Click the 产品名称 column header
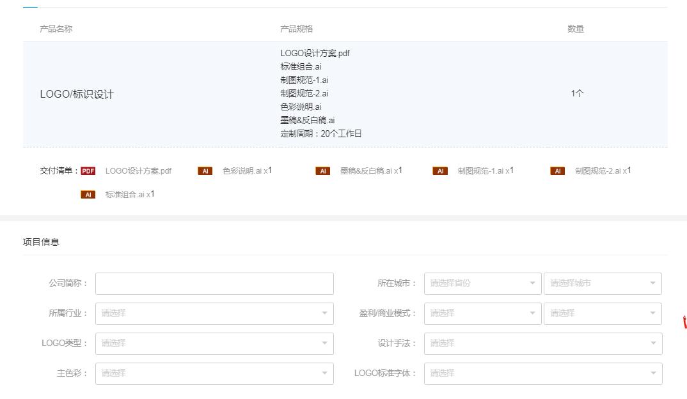The height and width of the screenshot is (399, 687). click(x=56, y=29)
